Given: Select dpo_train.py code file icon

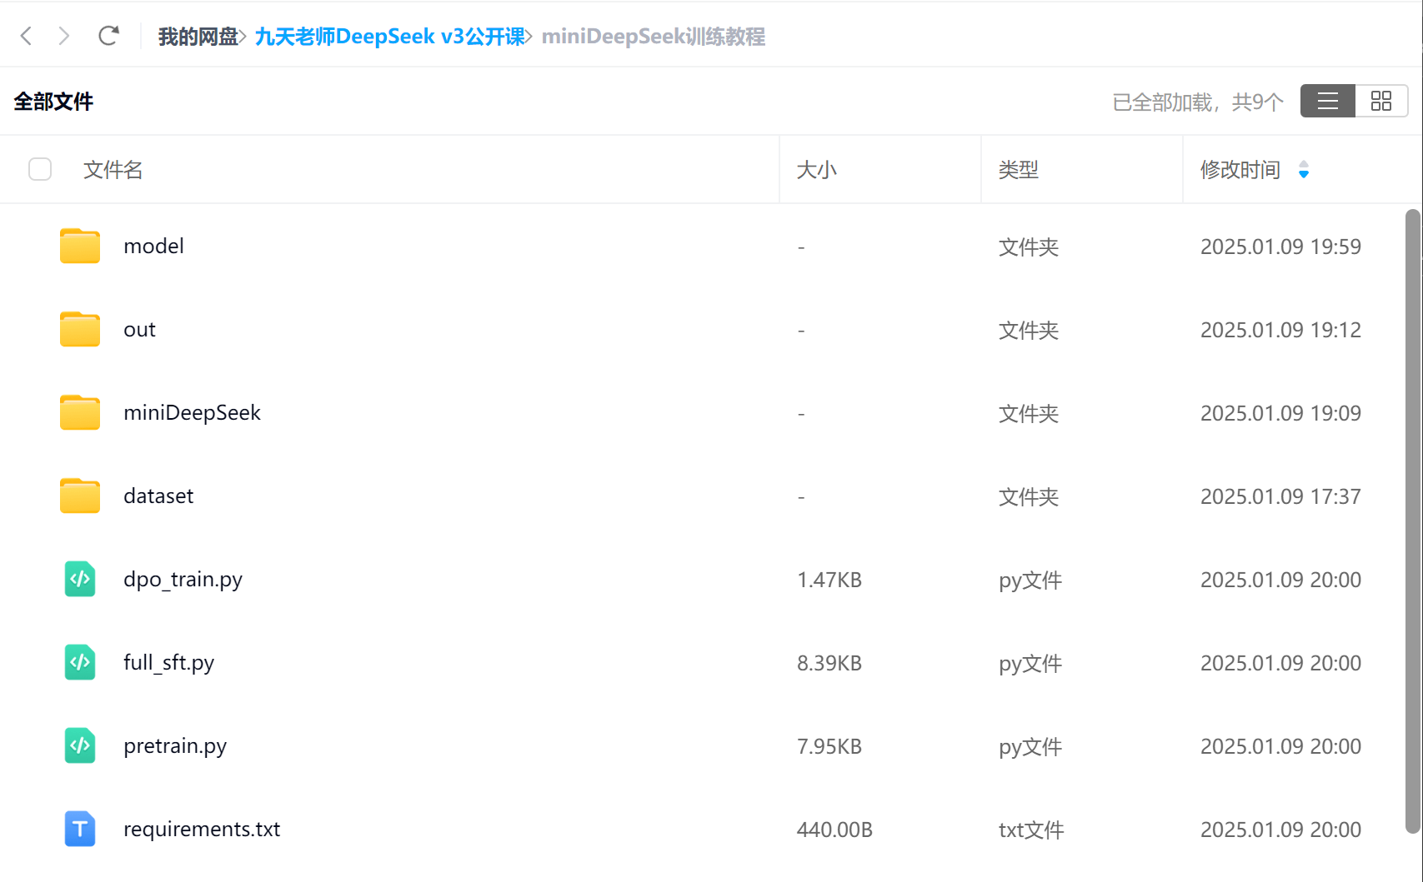Looking at the screenshot, I should [80, 579].
